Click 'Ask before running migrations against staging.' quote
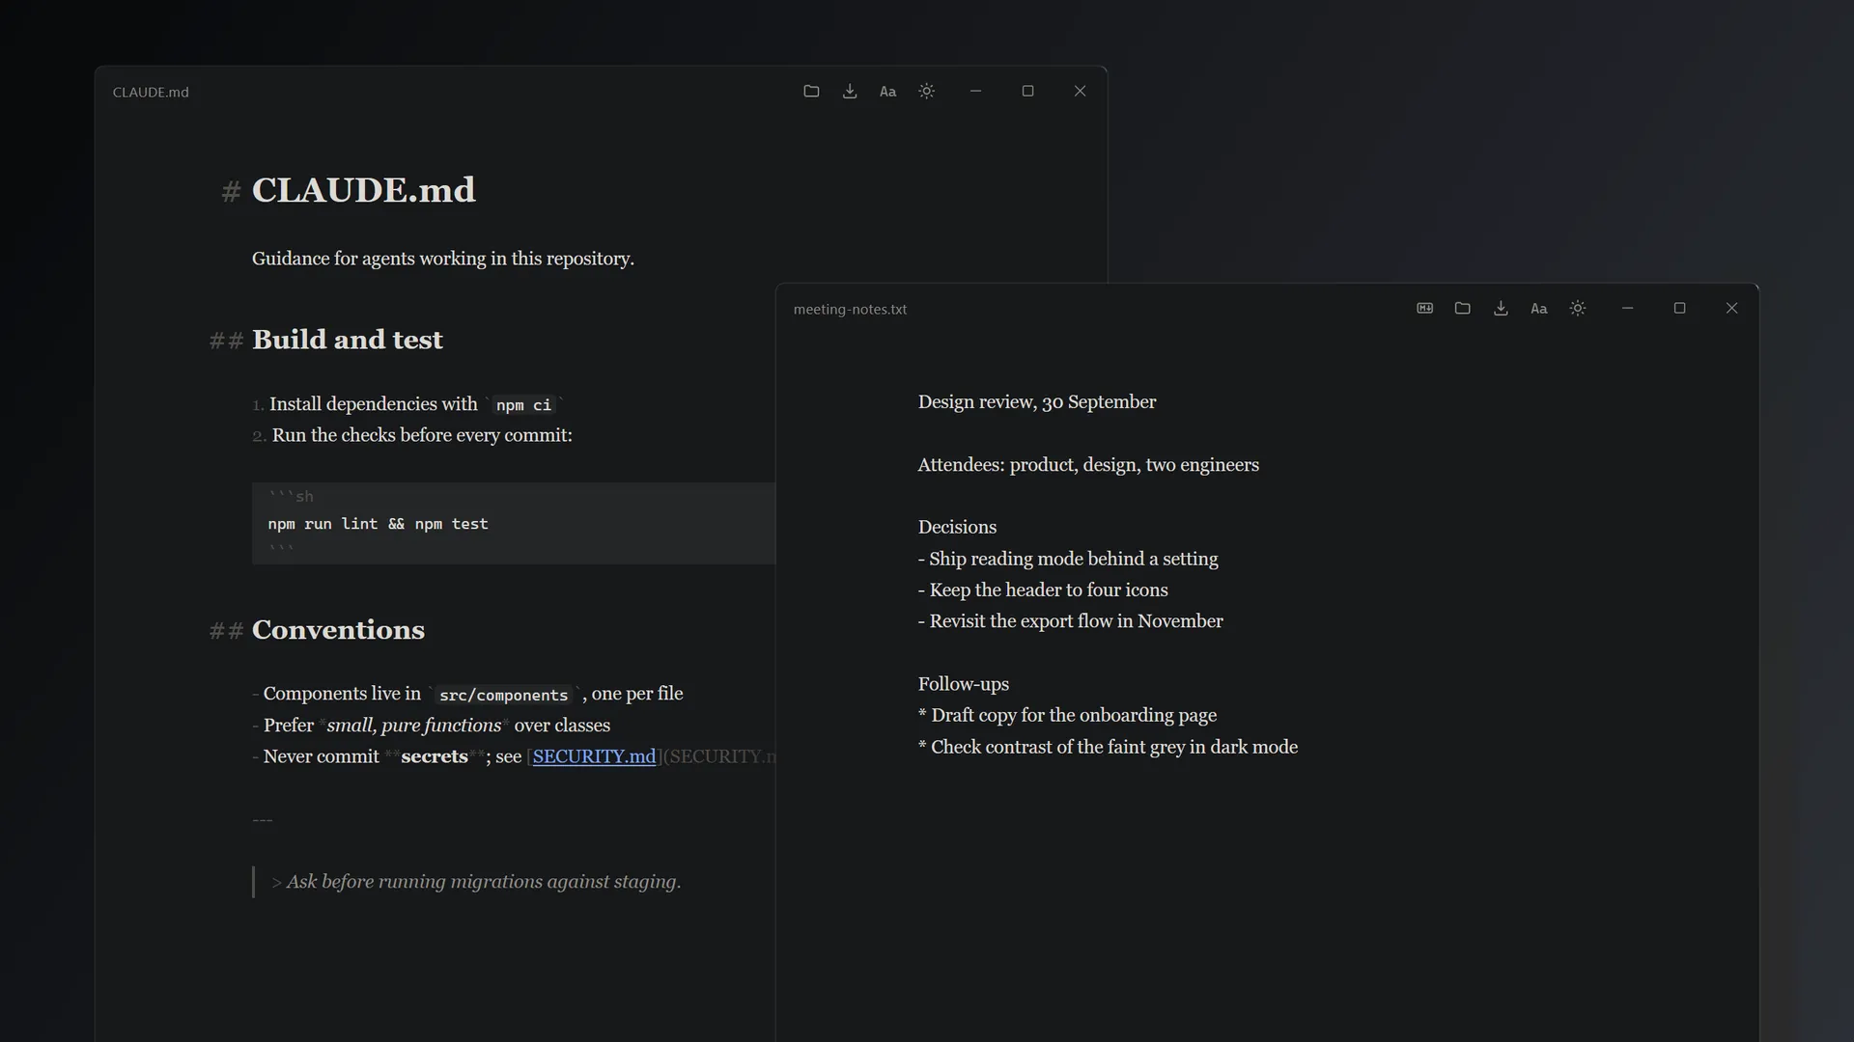Viewport: 1854px width, 1042px height. tap(483, 882)
